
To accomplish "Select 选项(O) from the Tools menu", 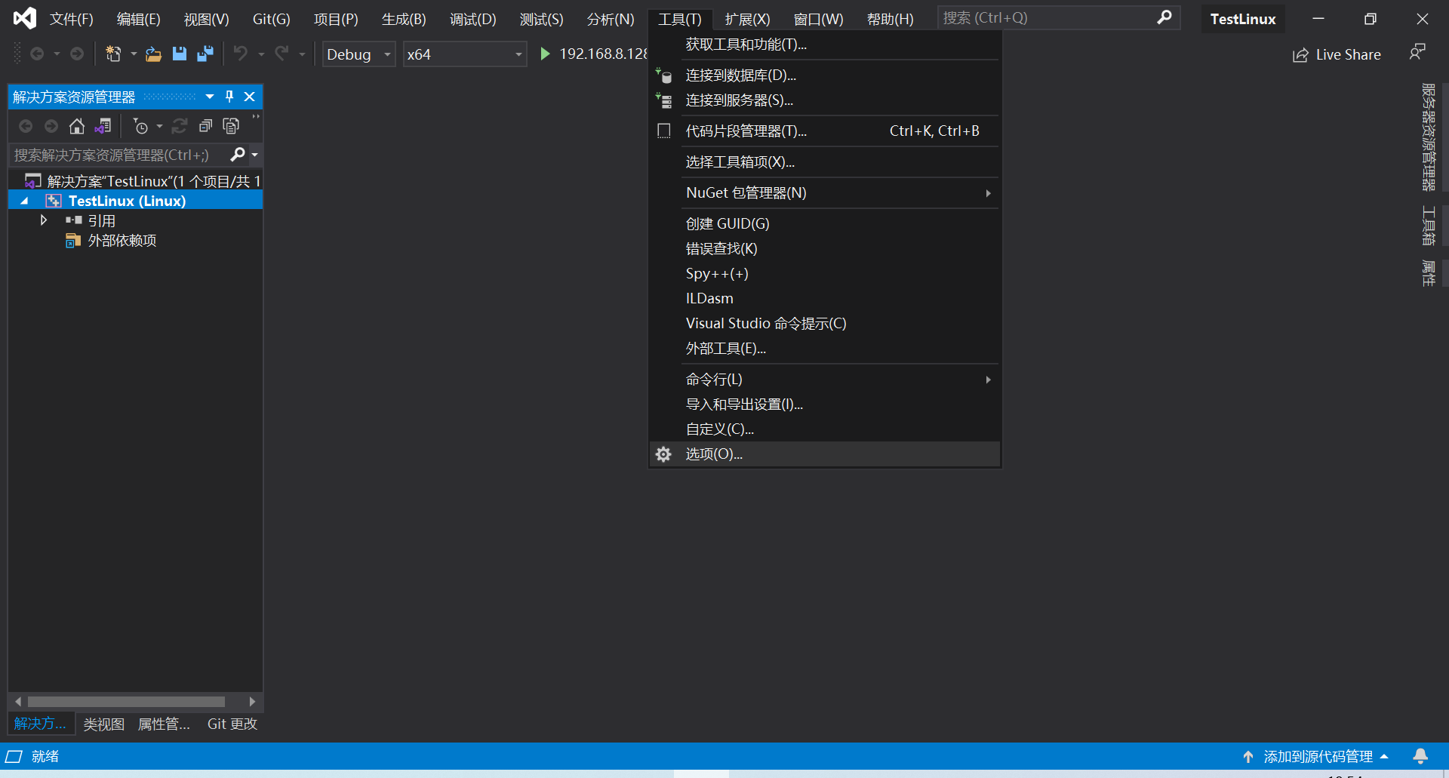I will 714,454.
